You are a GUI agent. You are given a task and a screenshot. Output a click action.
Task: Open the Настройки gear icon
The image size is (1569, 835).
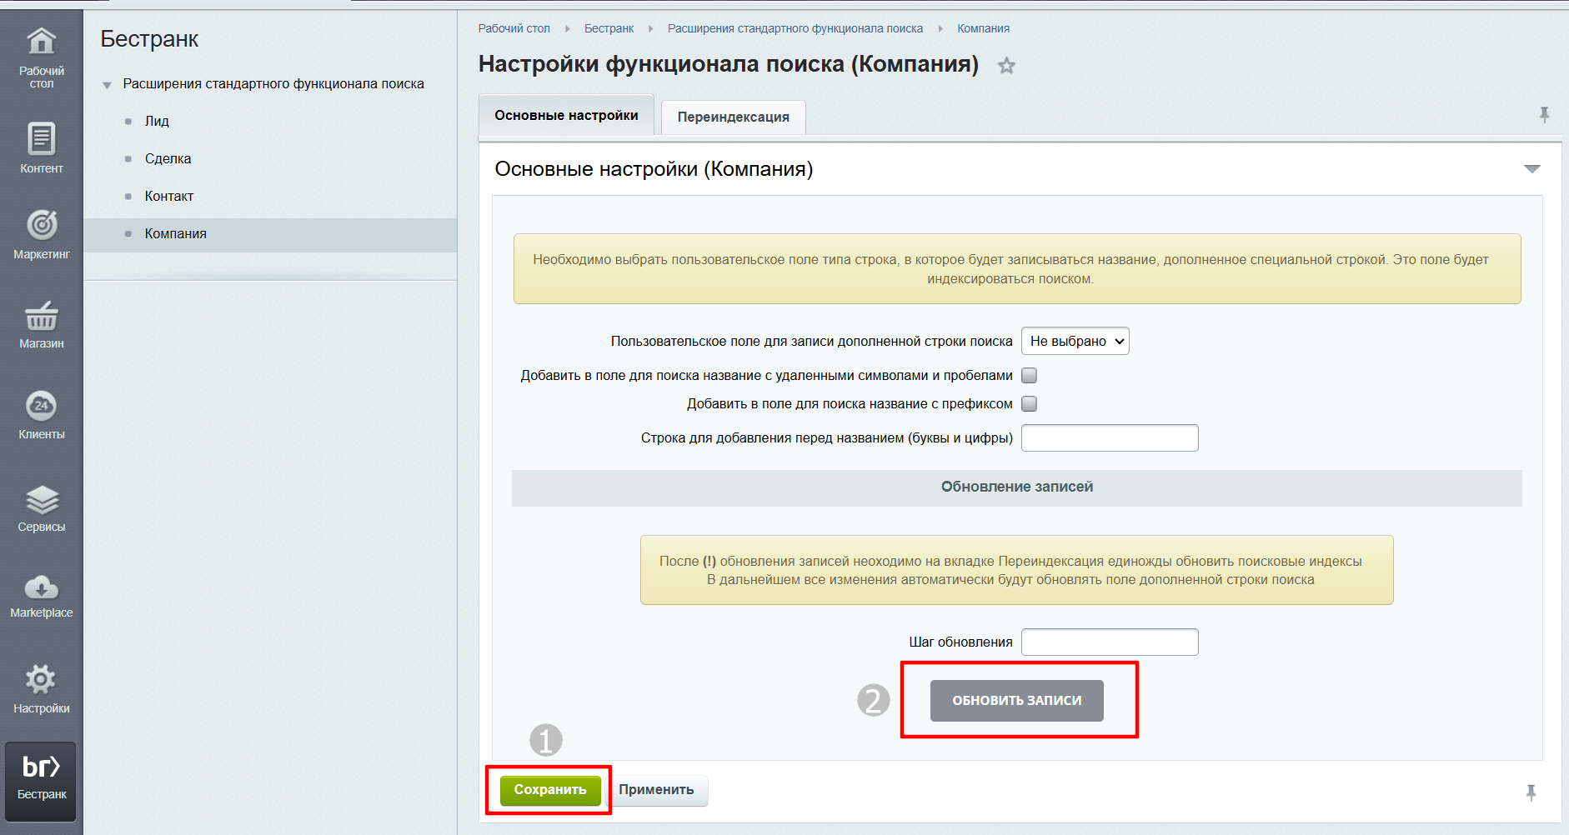coord(41,681)
